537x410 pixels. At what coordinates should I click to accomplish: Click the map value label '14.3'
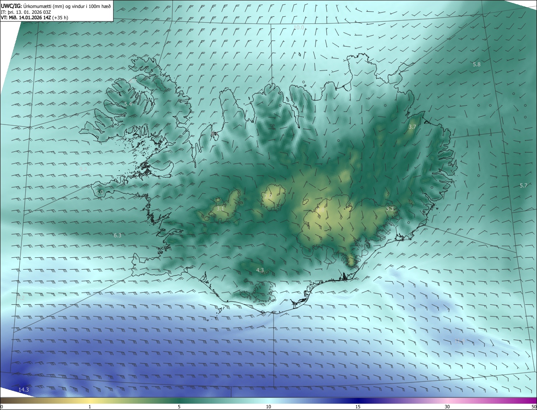23,390
